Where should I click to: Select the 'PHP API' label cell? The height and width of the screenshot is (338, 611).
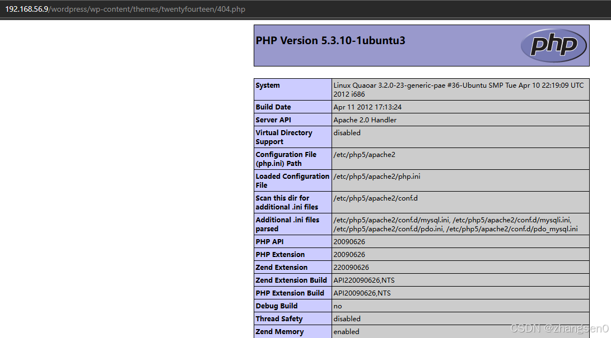coord(293,241)
